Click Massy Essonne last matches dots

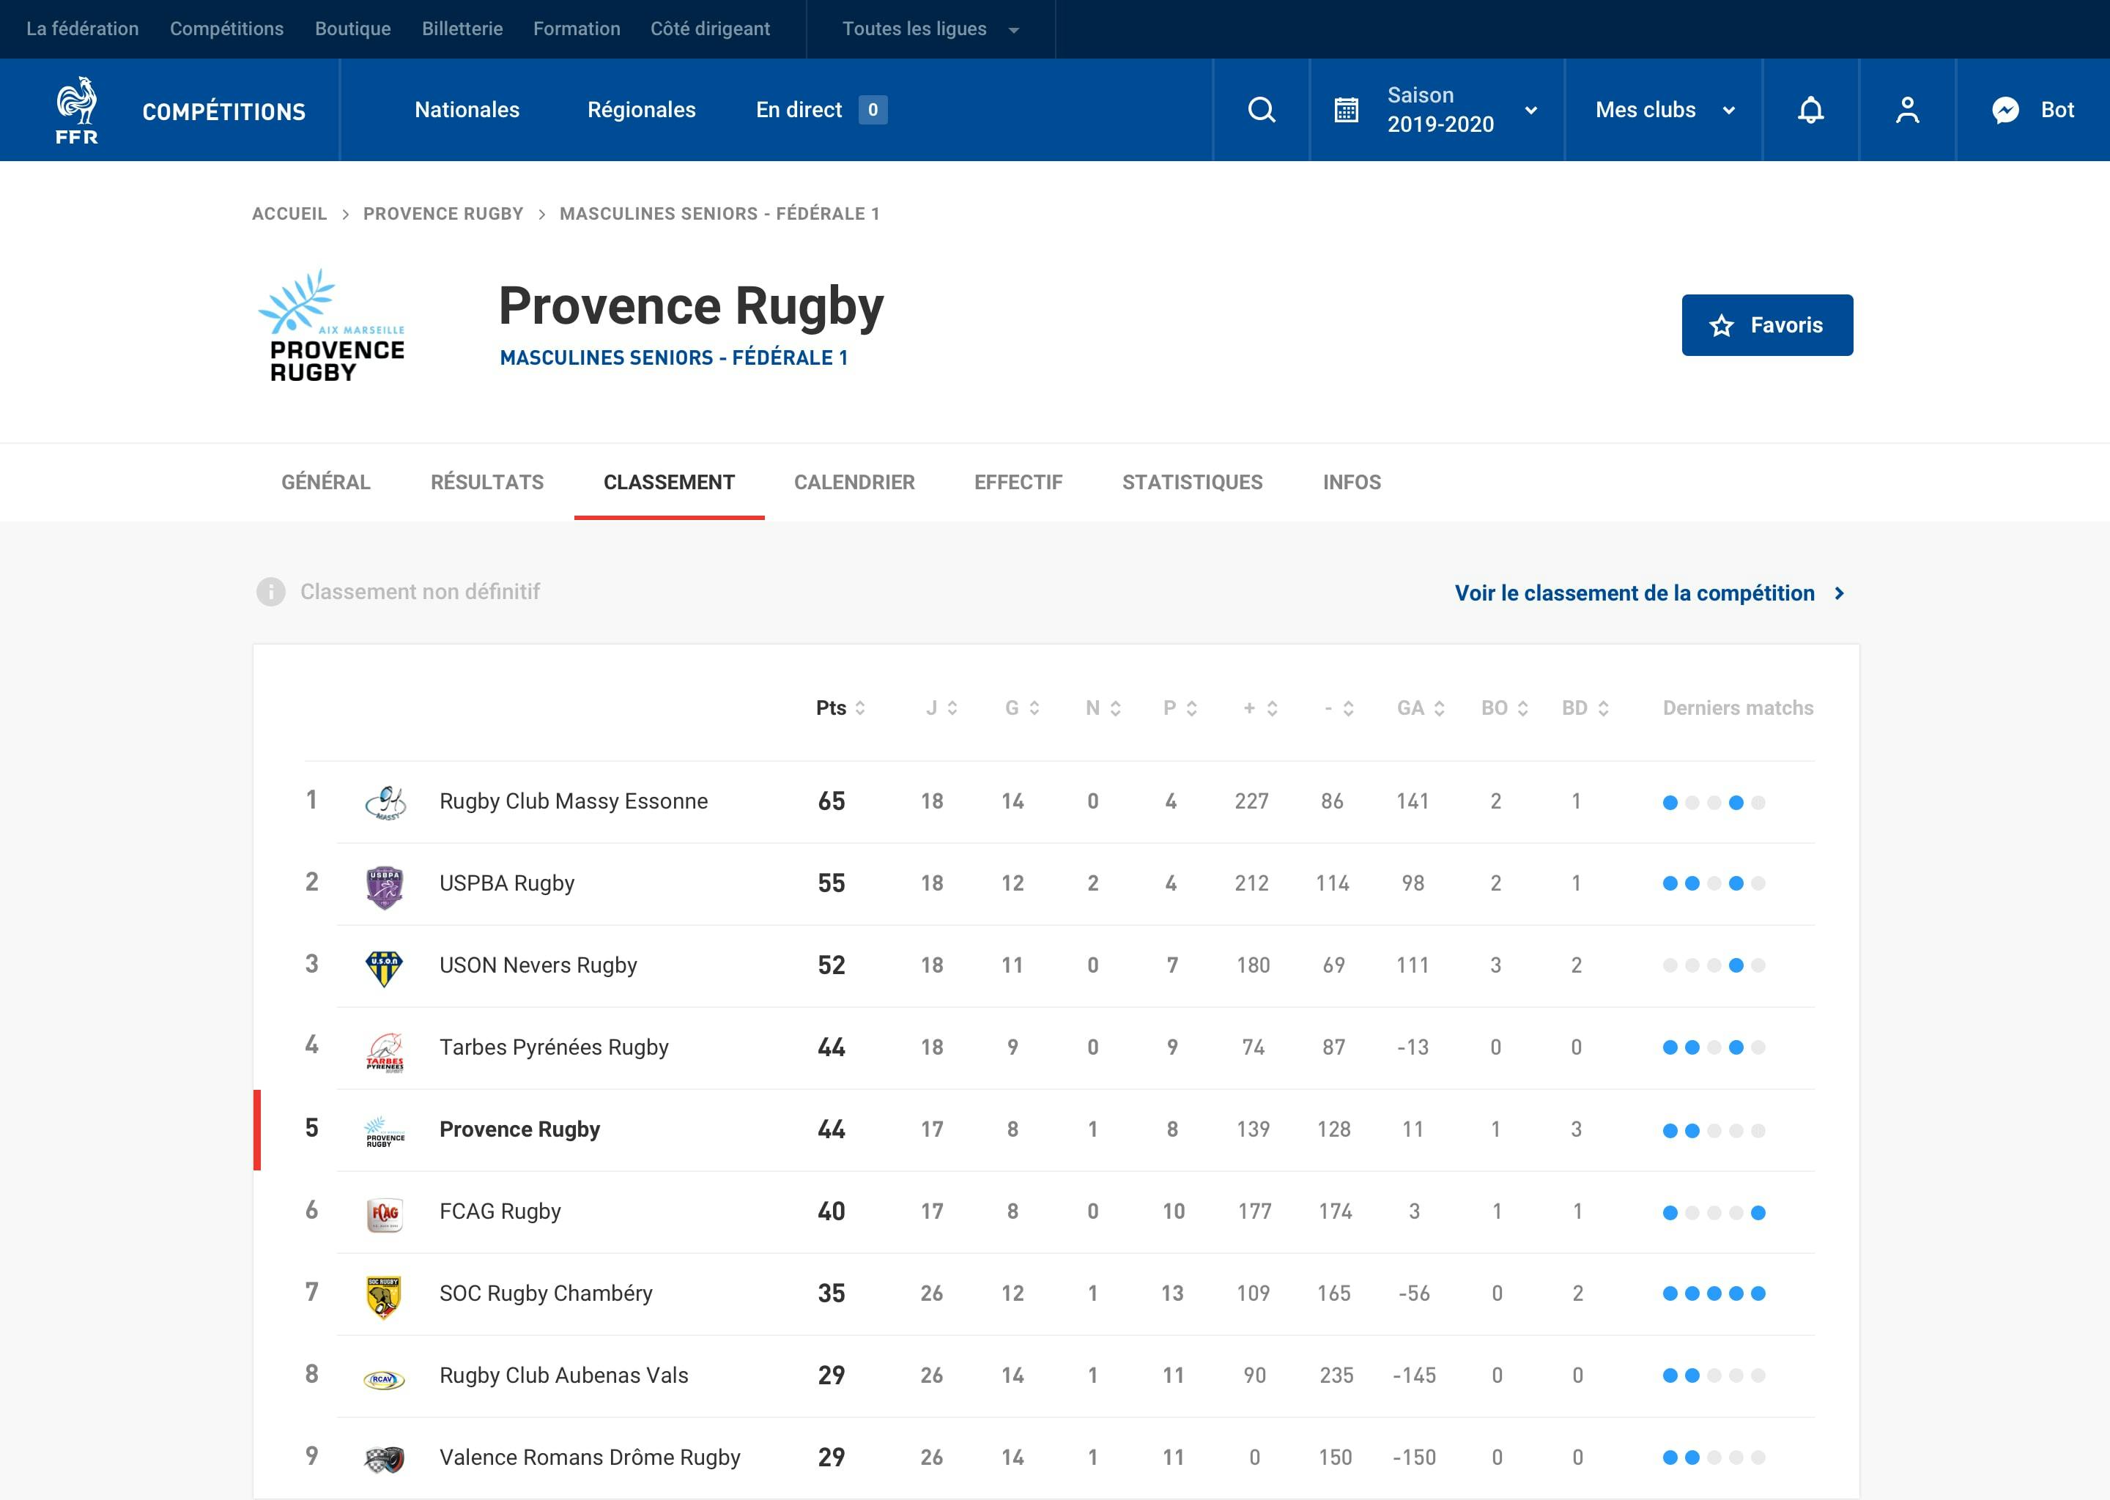pos(1714,803)
